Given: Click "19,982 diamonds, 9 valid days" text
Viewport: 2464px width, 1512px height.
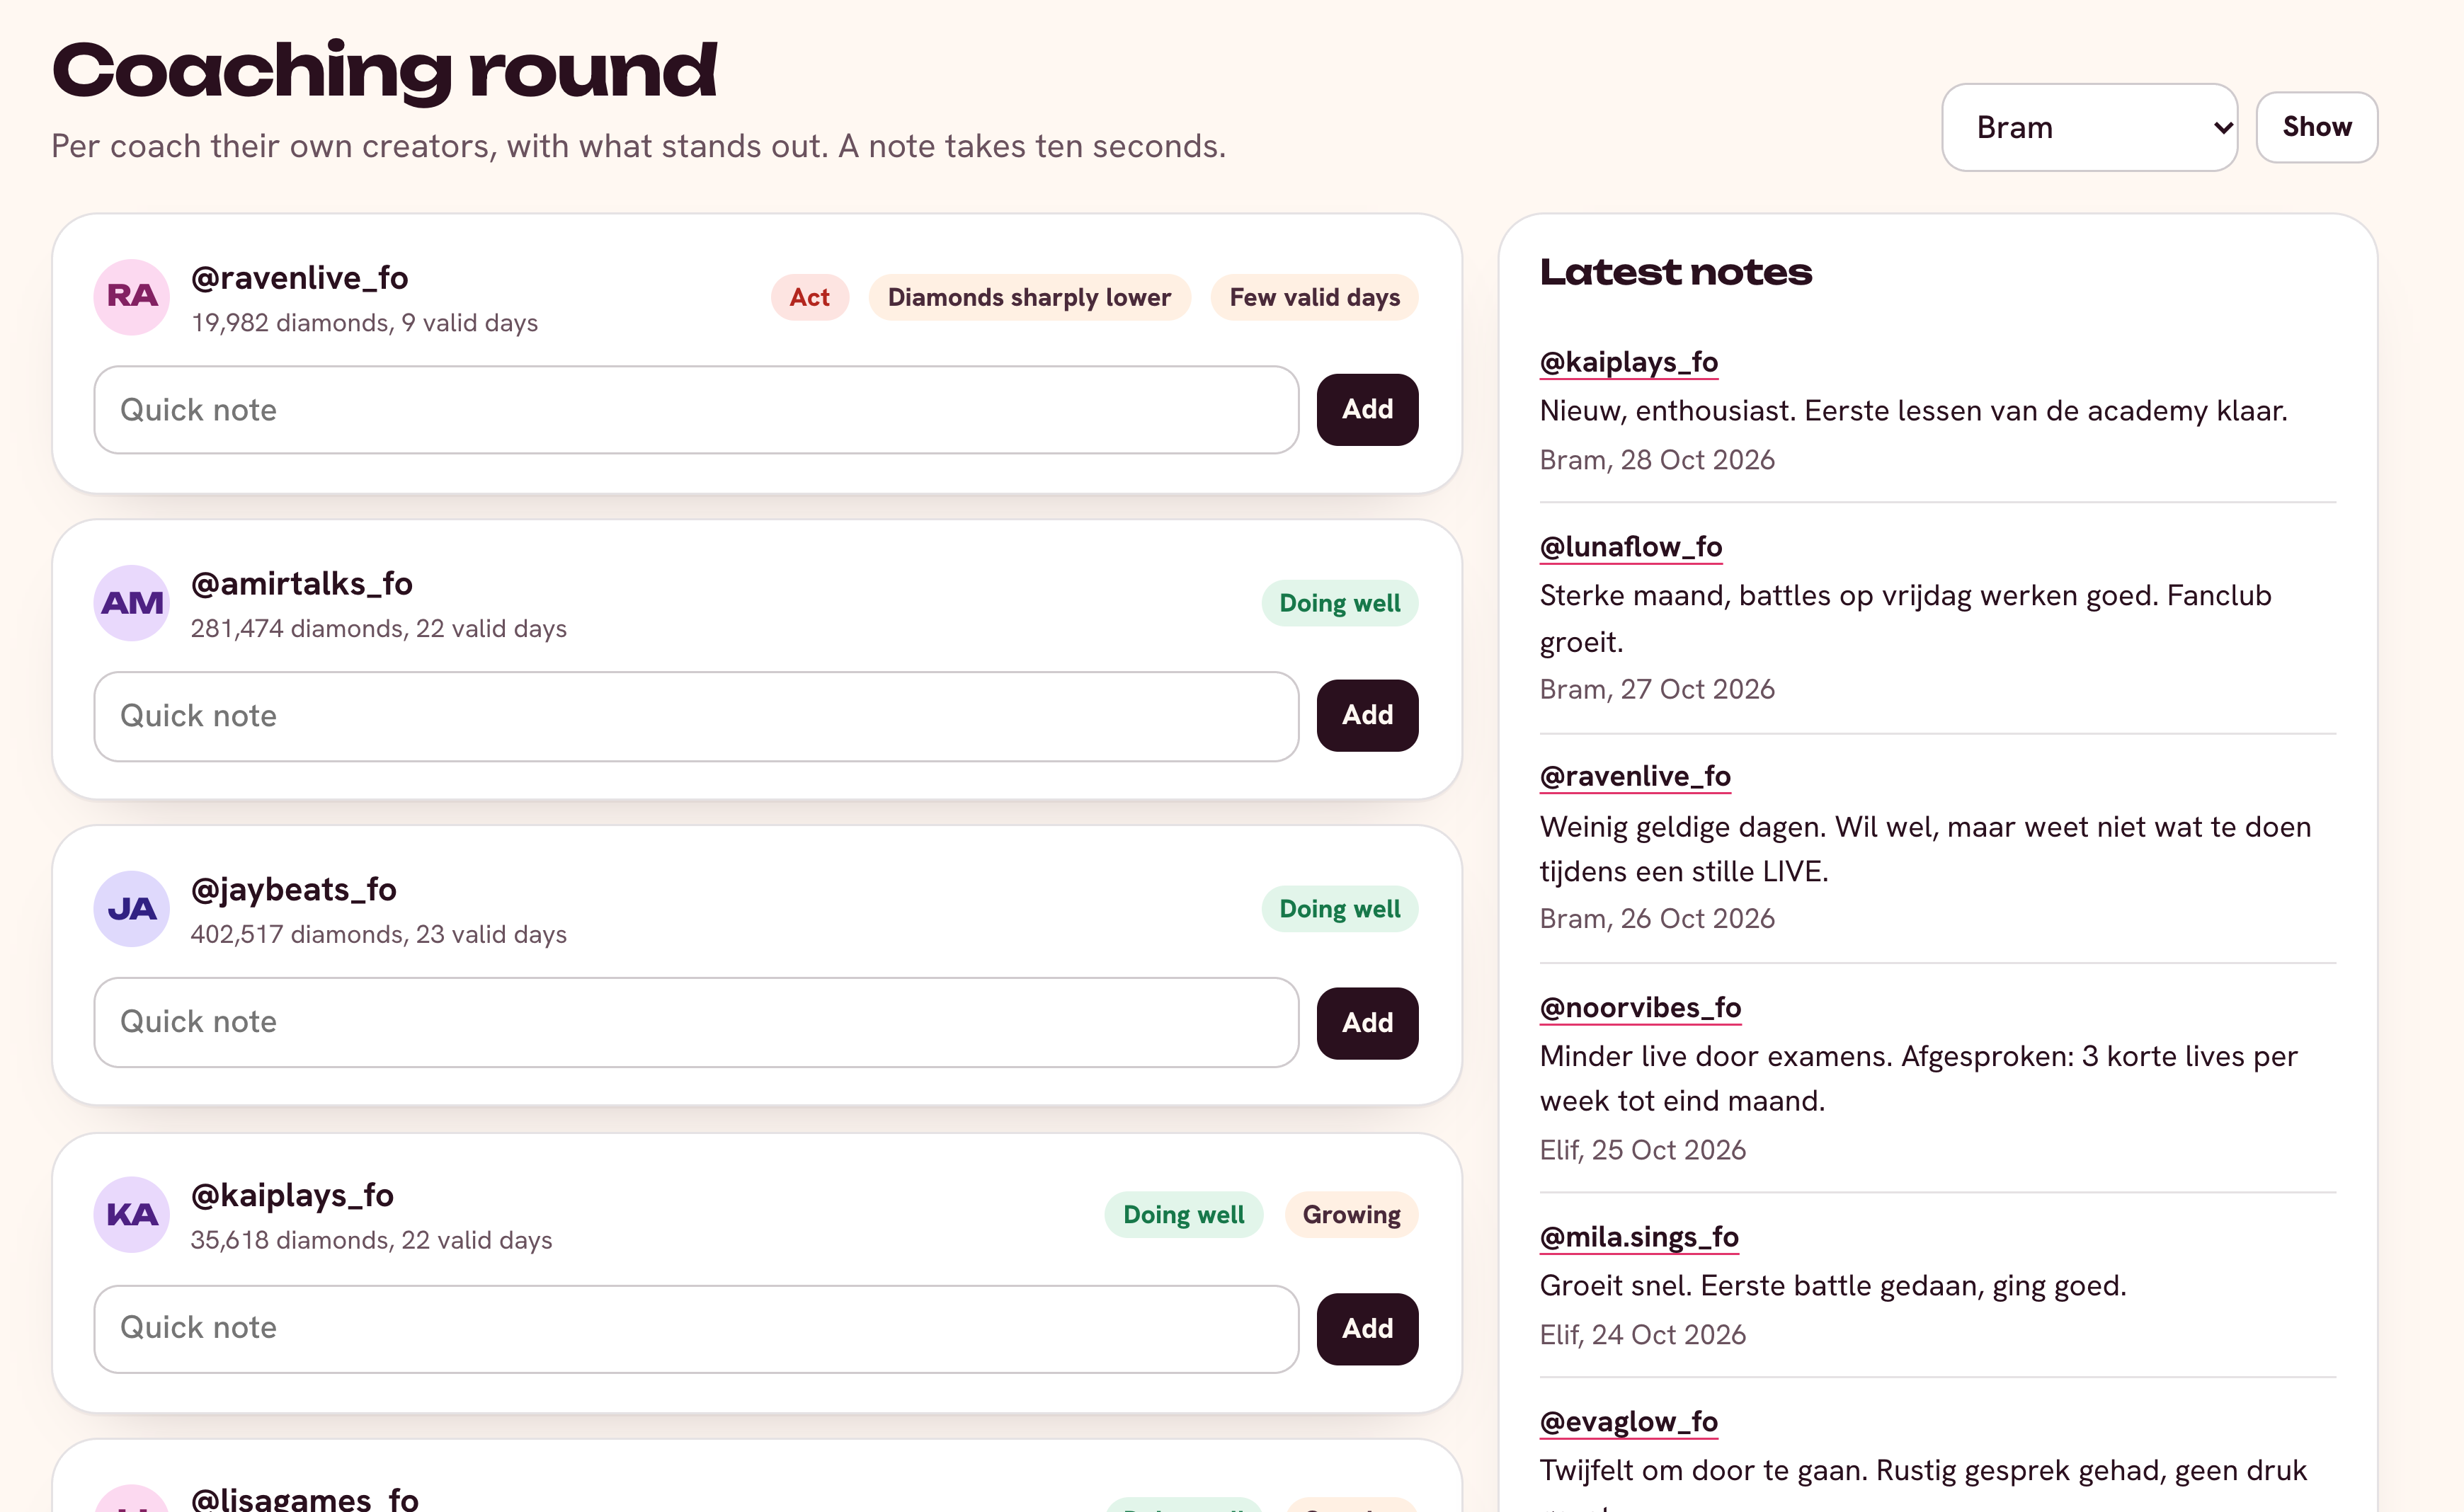Looking at the screenshot, I should (x=364, y=323).
